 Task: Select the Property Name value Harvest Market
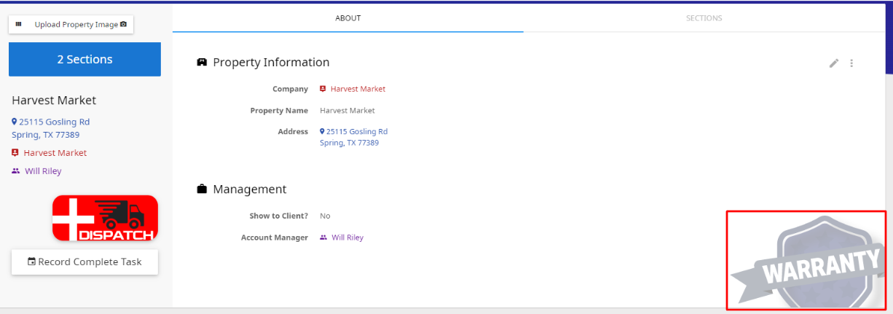[347, 111]
